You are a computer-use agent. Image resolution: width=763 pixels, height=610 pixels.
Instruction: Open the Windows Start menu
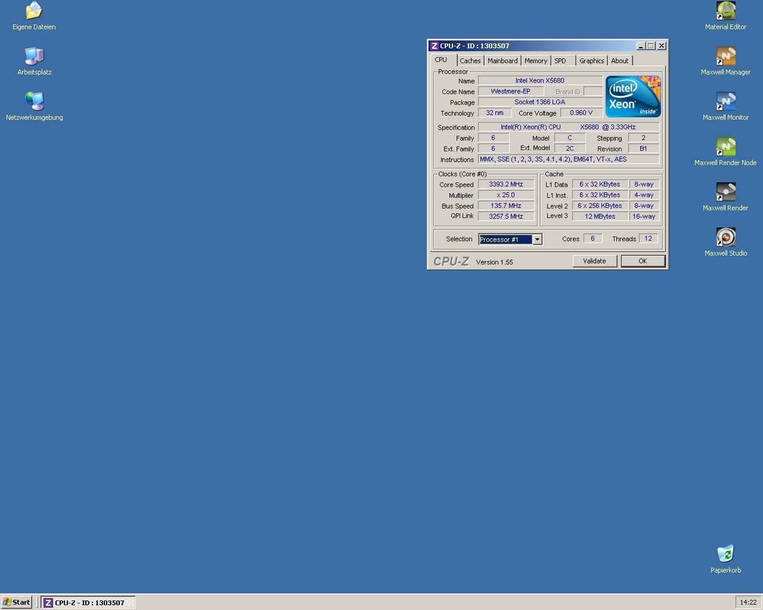point(17,602)
